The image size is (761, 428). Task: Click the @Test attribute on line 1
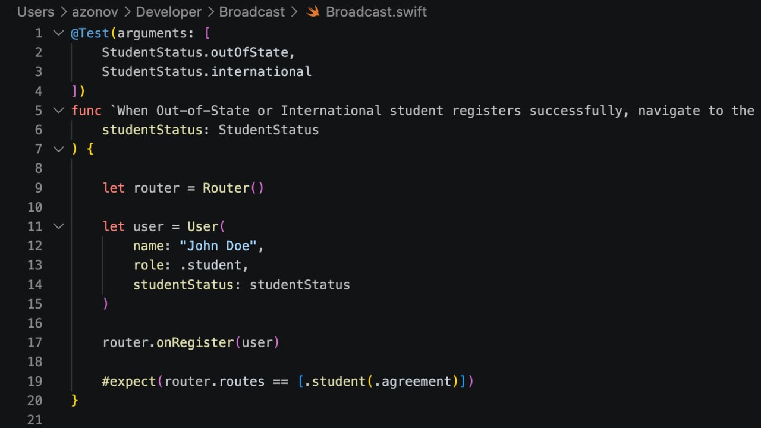click(90, 33)
